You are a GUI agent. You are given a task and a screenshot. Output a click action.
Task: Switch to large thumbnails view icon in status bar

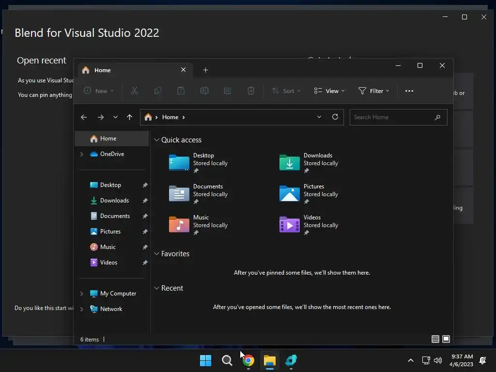tap(446, 339)
